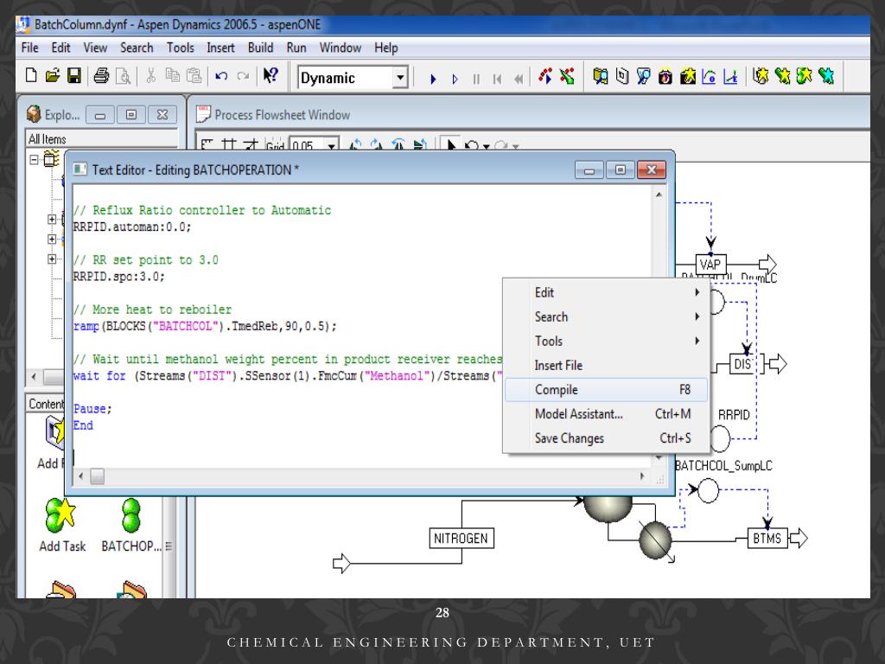Image resolution: width=885 pixels, height=664 pixels.
Task: Collapse the root node in Explorer tree
Action: click(x=34, y=160)
